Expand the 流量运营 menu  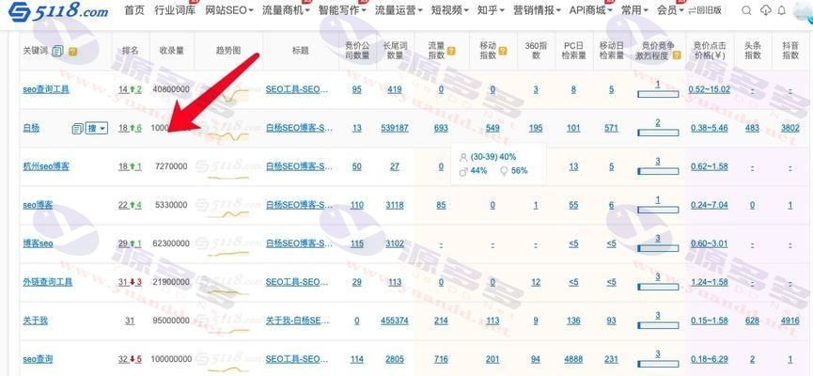pos(399,9)
